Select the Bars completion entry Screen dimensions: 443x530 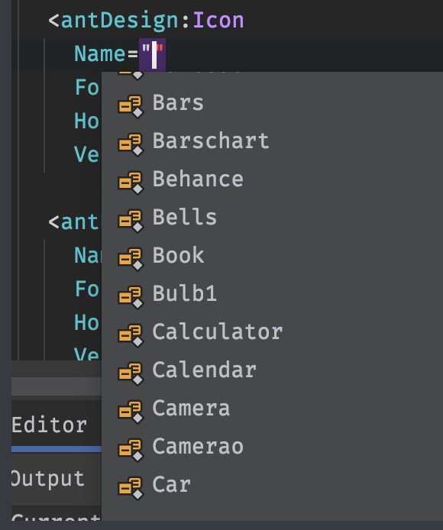tap(272, 103)
